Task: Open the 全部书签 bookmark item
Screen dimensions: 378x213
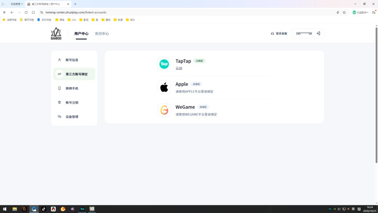Action: [x=9, y=20]
